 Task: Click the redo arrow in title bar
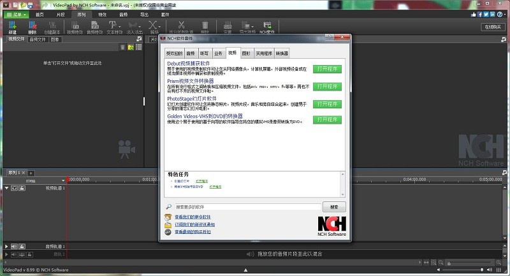coord(45,5)
